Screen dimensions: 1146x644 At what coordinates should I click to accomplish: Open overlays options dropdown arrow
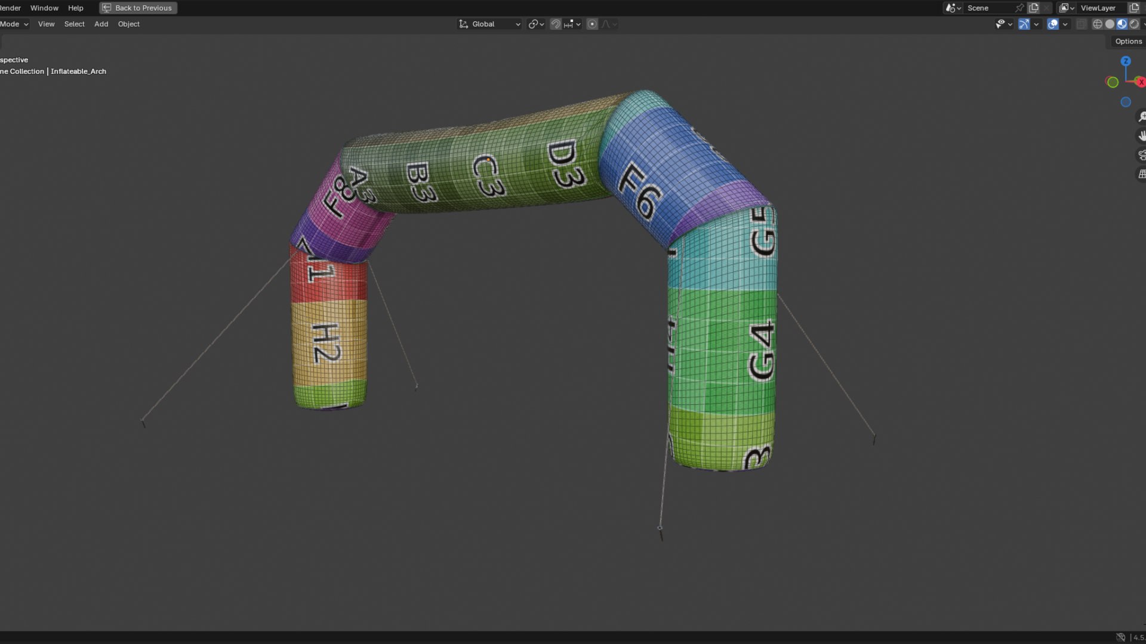[1065, 24]
